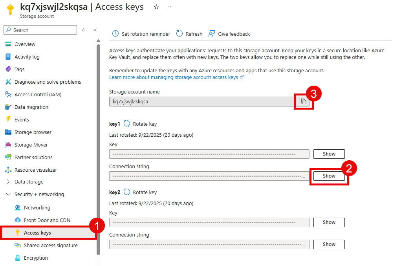Select the Events sidebar item
The height and width of the screenshot is (266, 401).
click(22, 119)
